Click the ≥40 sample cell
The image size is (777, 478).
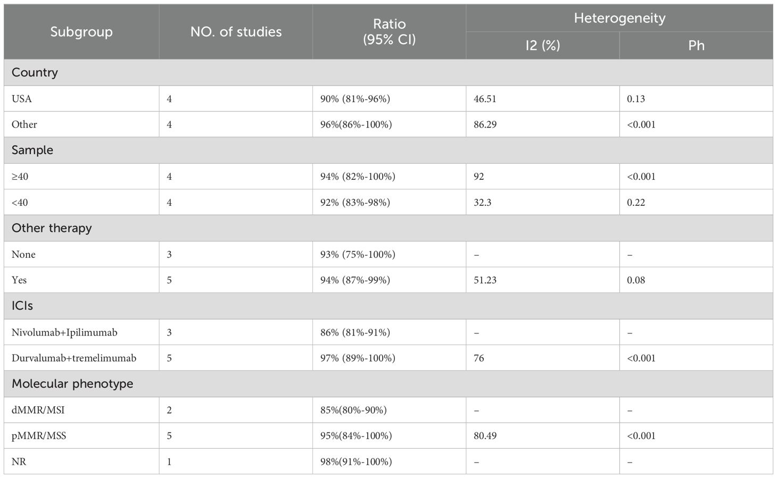(81, 176)
